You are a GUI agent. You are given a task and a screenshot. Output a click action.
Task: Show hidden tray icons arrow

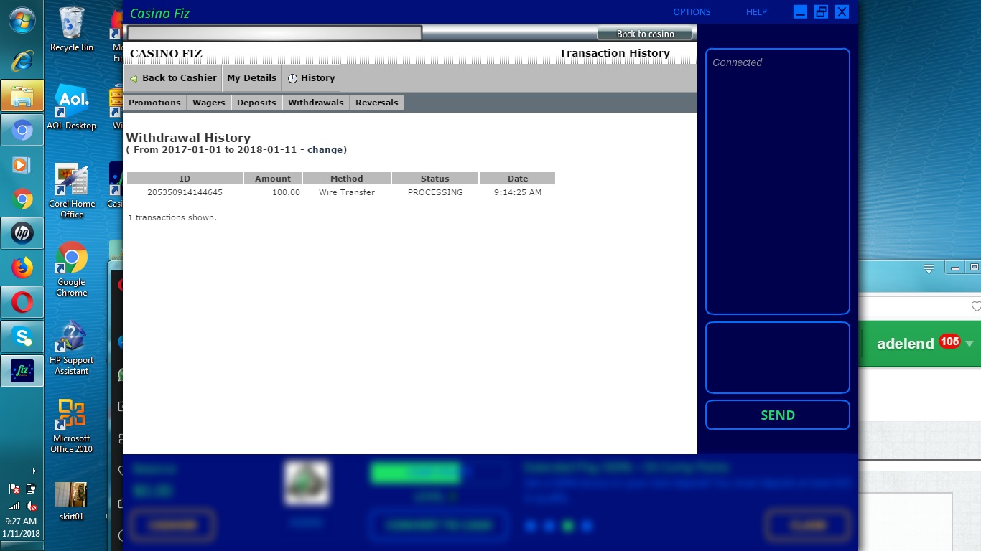point(34,471)
